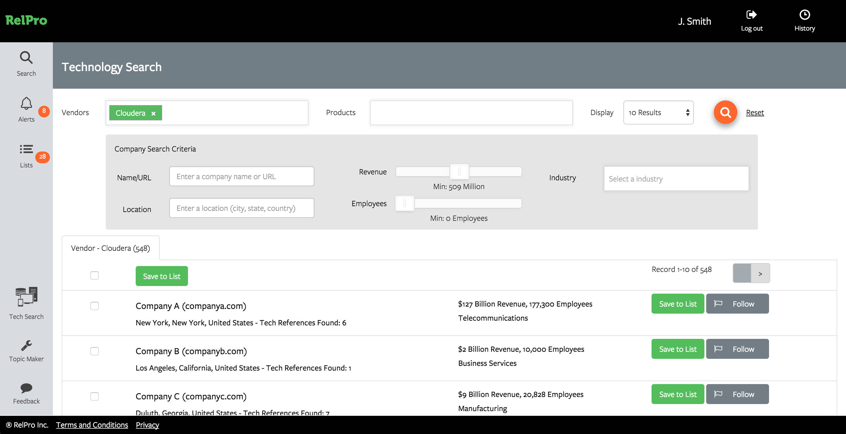Open the Search sidebar icon

click(x=26, y=63)
